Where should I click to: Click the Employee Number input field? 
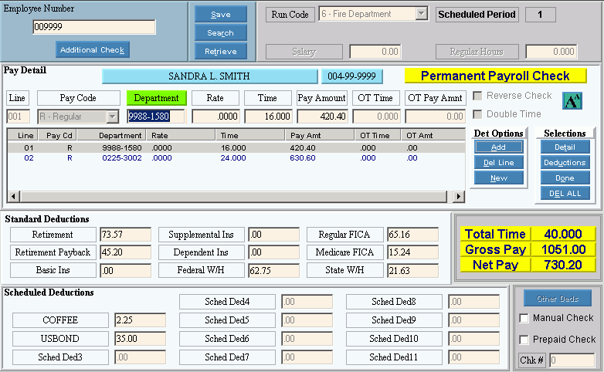click(93, 28)
